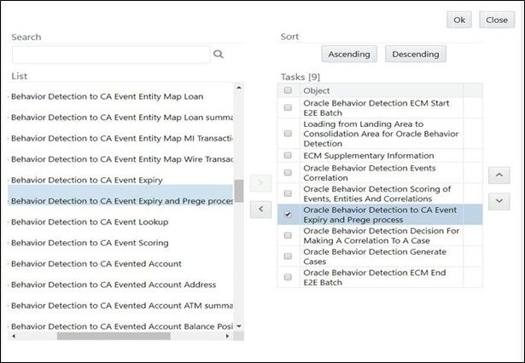This screenshot has height=363, width=525.
Task: Check the ECM Supplementary Information checkbox
Action: click(288, 155)
